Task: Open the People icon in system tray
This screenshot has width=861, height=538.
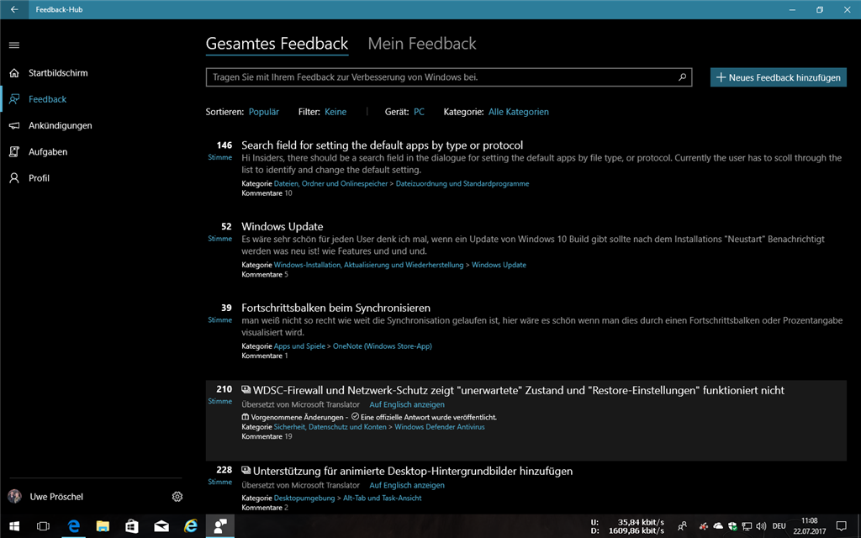Action: pyautogui.click(x=682, y=526)
